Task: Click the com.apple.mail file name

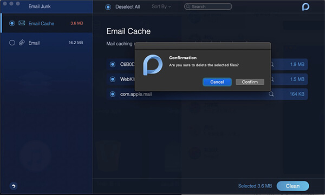Action: coord(136,94)
